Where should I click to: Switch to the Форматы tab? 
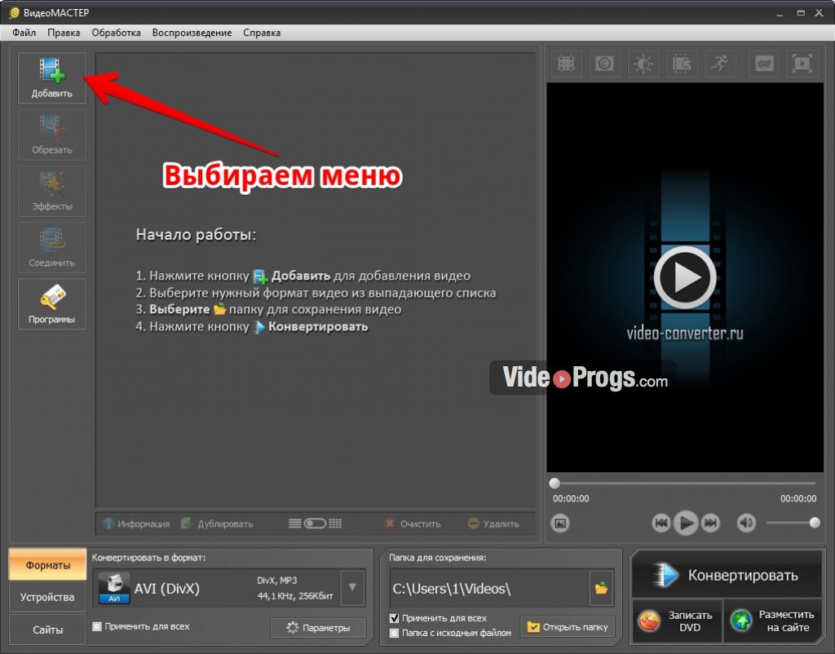tap(47, 564)
